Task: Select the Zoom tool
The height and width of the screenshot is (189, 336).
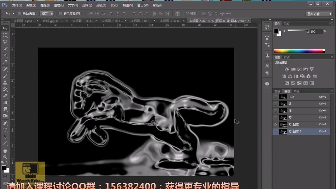Action: [5, 157]
